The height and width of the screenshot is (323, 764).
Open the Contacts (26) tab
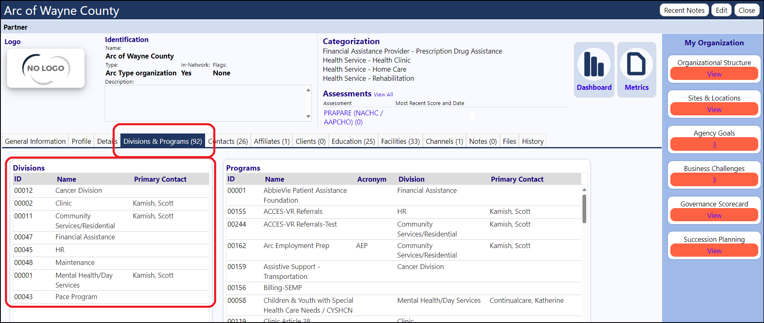228,141
